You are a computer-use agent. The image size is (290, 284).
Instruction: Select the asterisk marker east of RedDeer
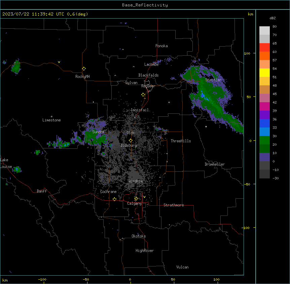(x=169, y=102)
